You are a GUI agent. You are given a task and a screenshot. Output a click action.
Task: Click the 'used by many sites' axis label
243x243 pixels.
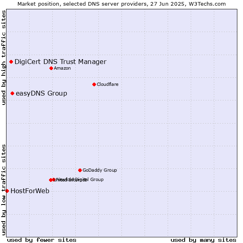203,240
